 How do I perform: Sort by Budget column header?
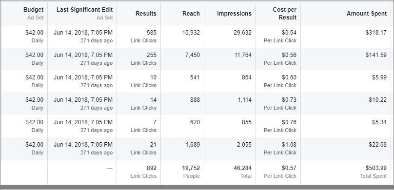click(x=33, y=10)
